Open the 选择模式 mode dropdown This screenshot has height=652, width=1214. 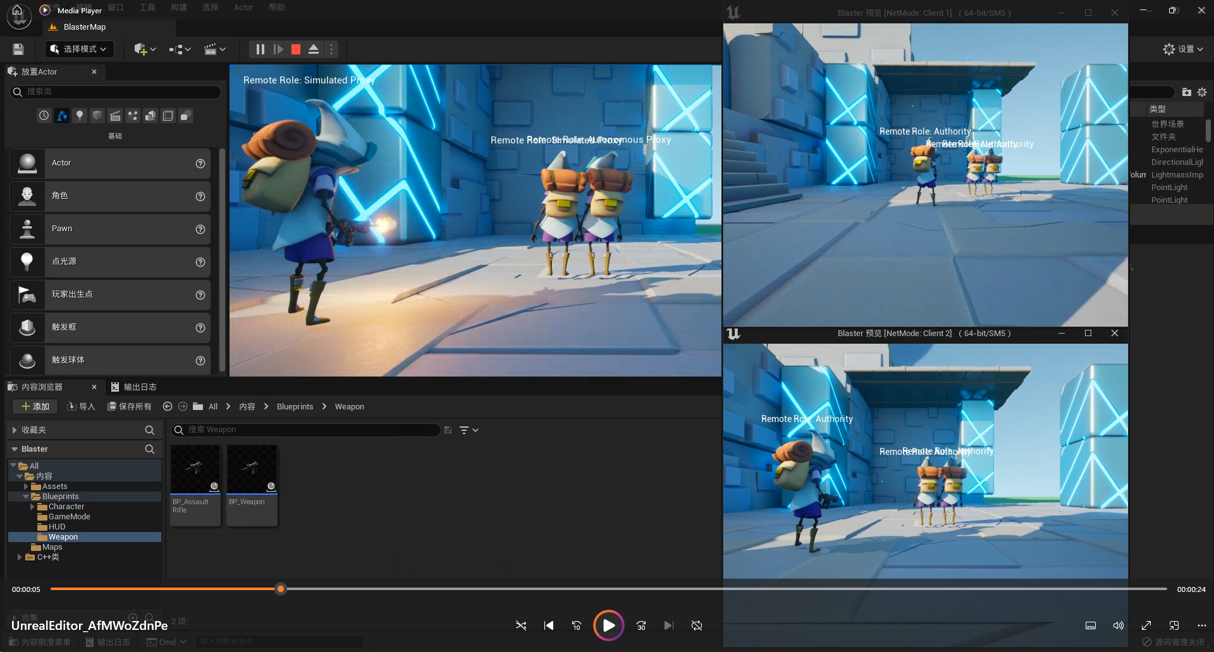pos(79,49)
